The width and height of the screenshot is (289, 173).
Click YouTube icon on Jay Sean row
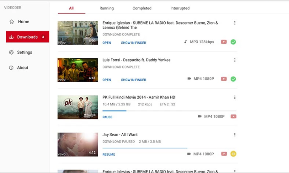(224, 154)
